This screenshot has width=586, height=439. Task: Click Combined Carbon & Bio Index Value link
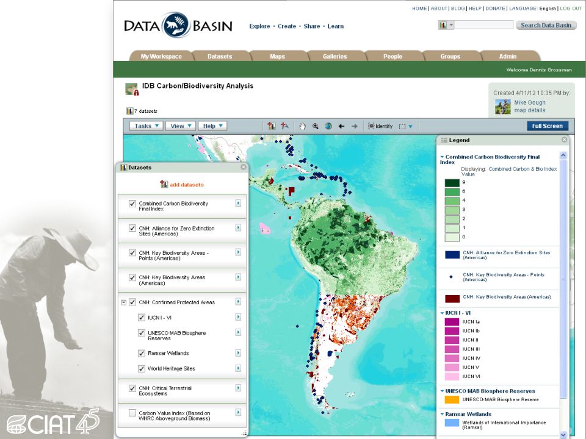508,171
